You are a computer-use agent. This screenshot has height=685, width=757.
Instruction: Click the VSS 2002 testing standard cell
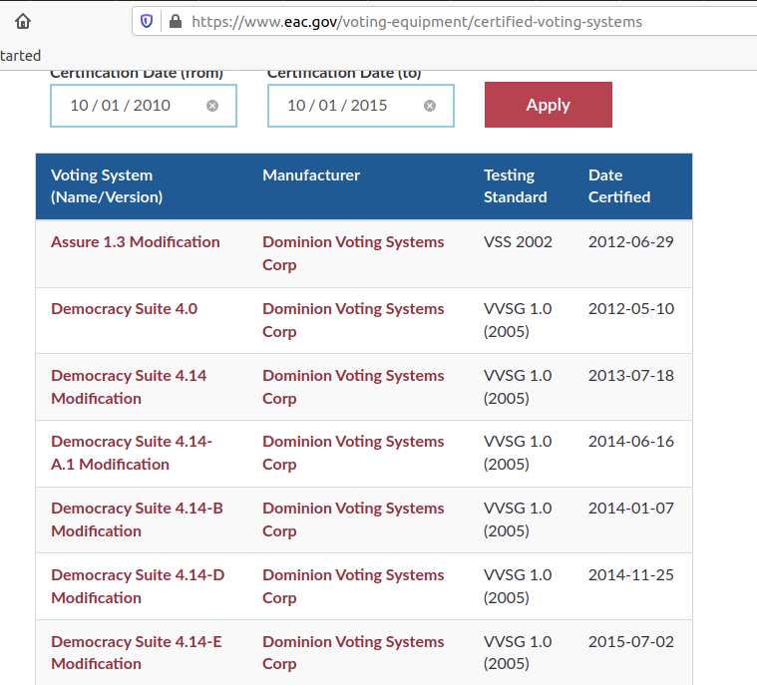(x=518, y=242)
